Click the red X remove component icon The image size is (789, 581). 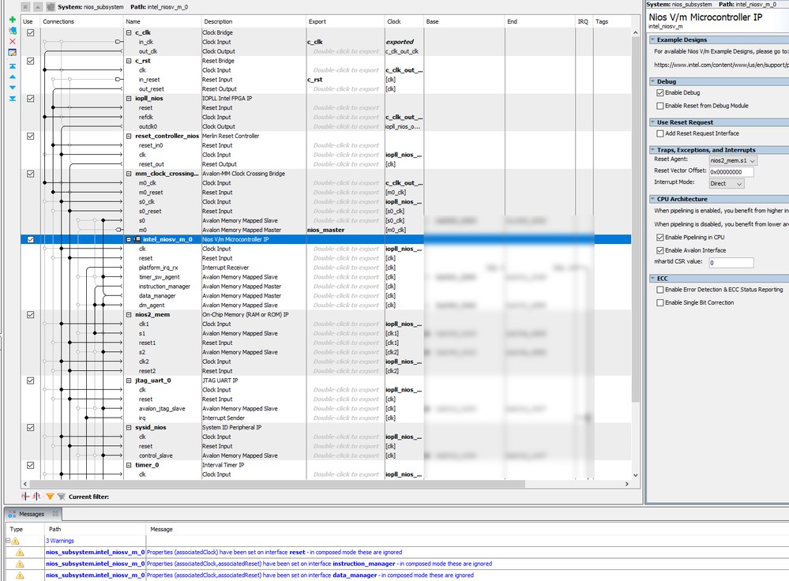point(13,41)
